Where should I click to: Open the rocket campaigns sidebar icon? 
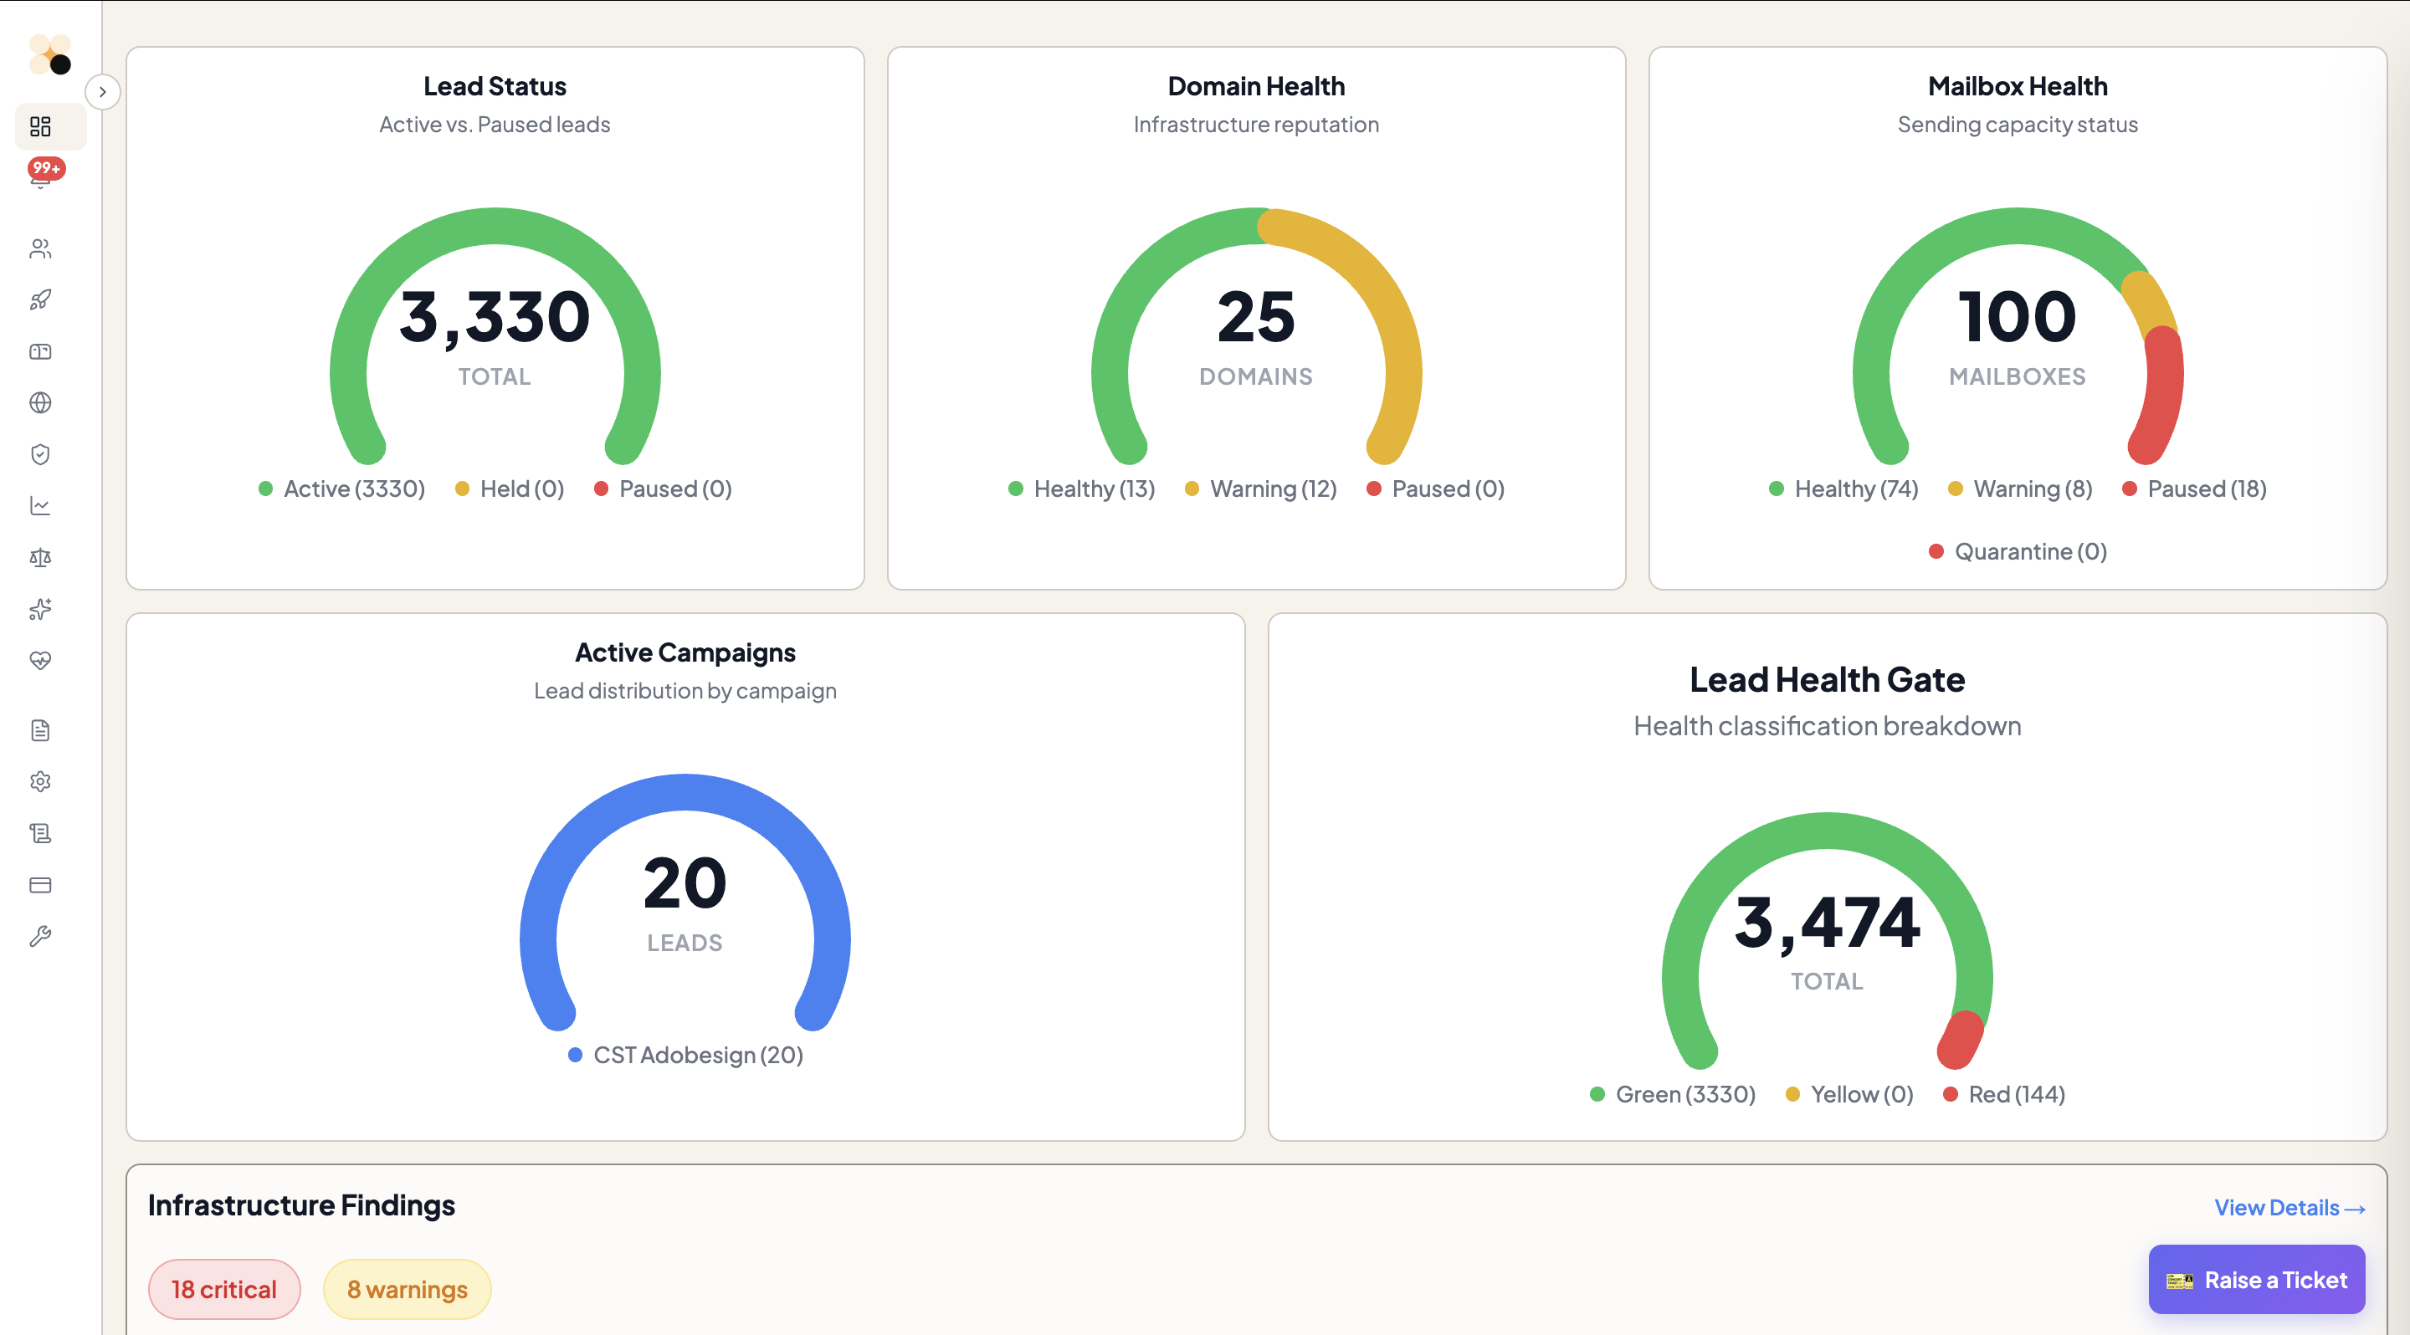40,300
